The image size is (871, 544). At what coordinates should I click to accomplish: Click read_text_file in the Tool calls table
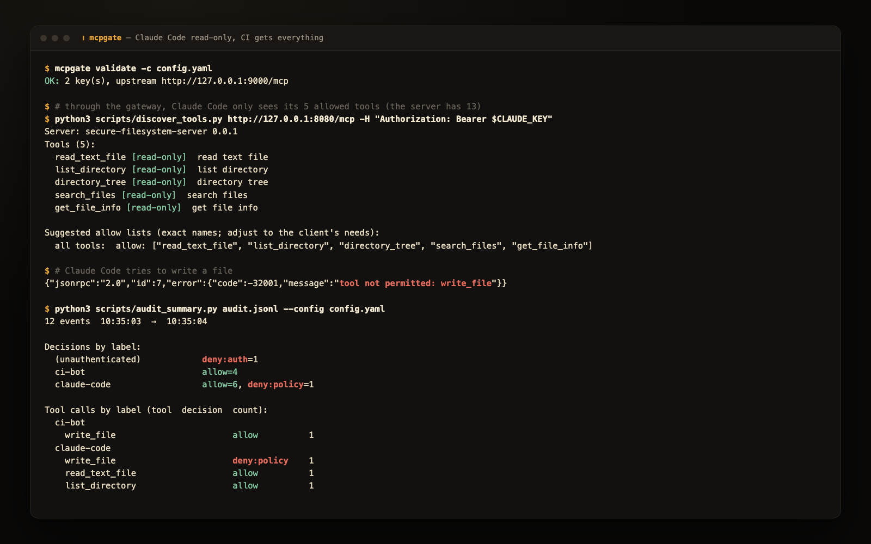pyautogui.click(x=101, y=473)
